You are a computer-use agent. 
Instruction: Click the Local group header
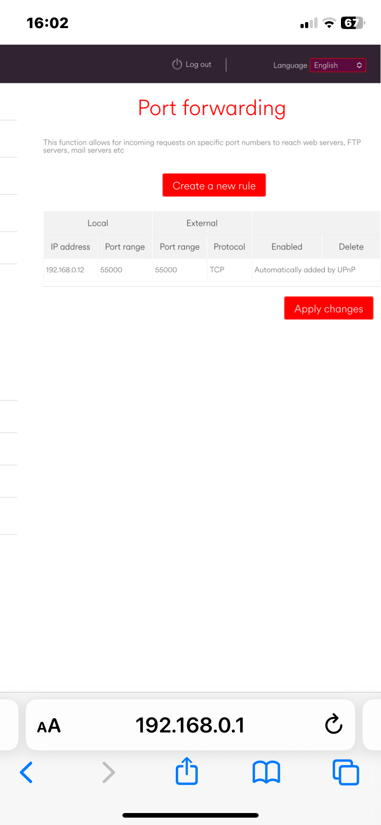click(98, 223)
